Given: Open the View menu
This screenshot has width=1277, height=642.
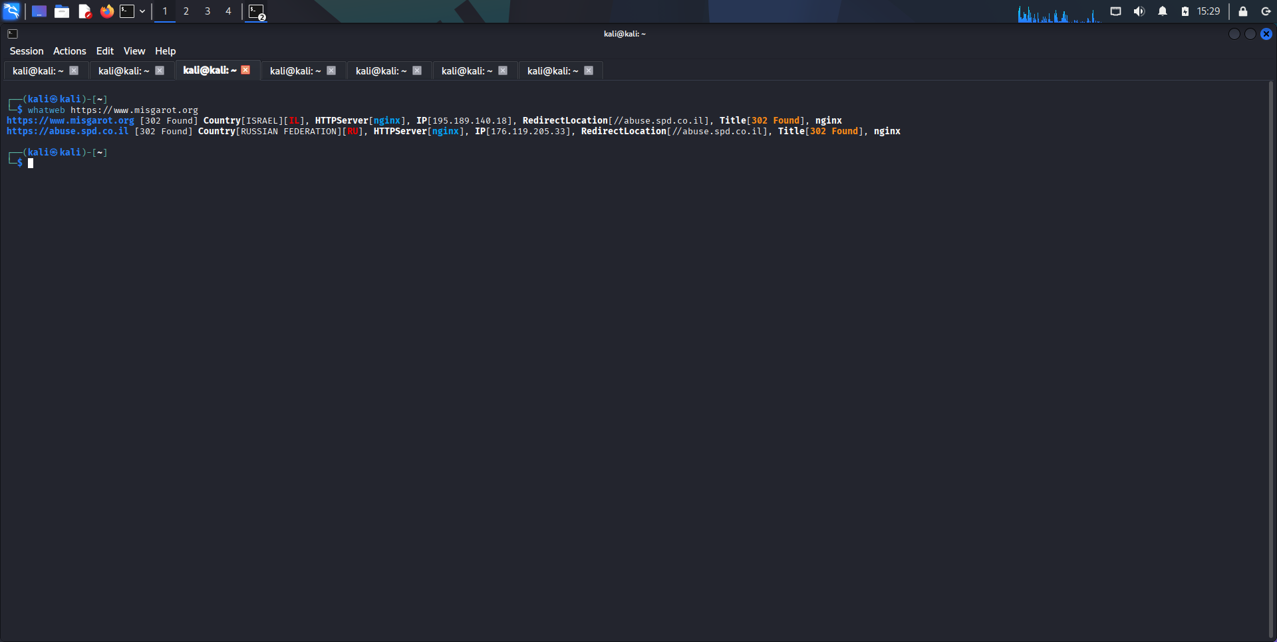Looking at the screenshot, I should [134, 51].
